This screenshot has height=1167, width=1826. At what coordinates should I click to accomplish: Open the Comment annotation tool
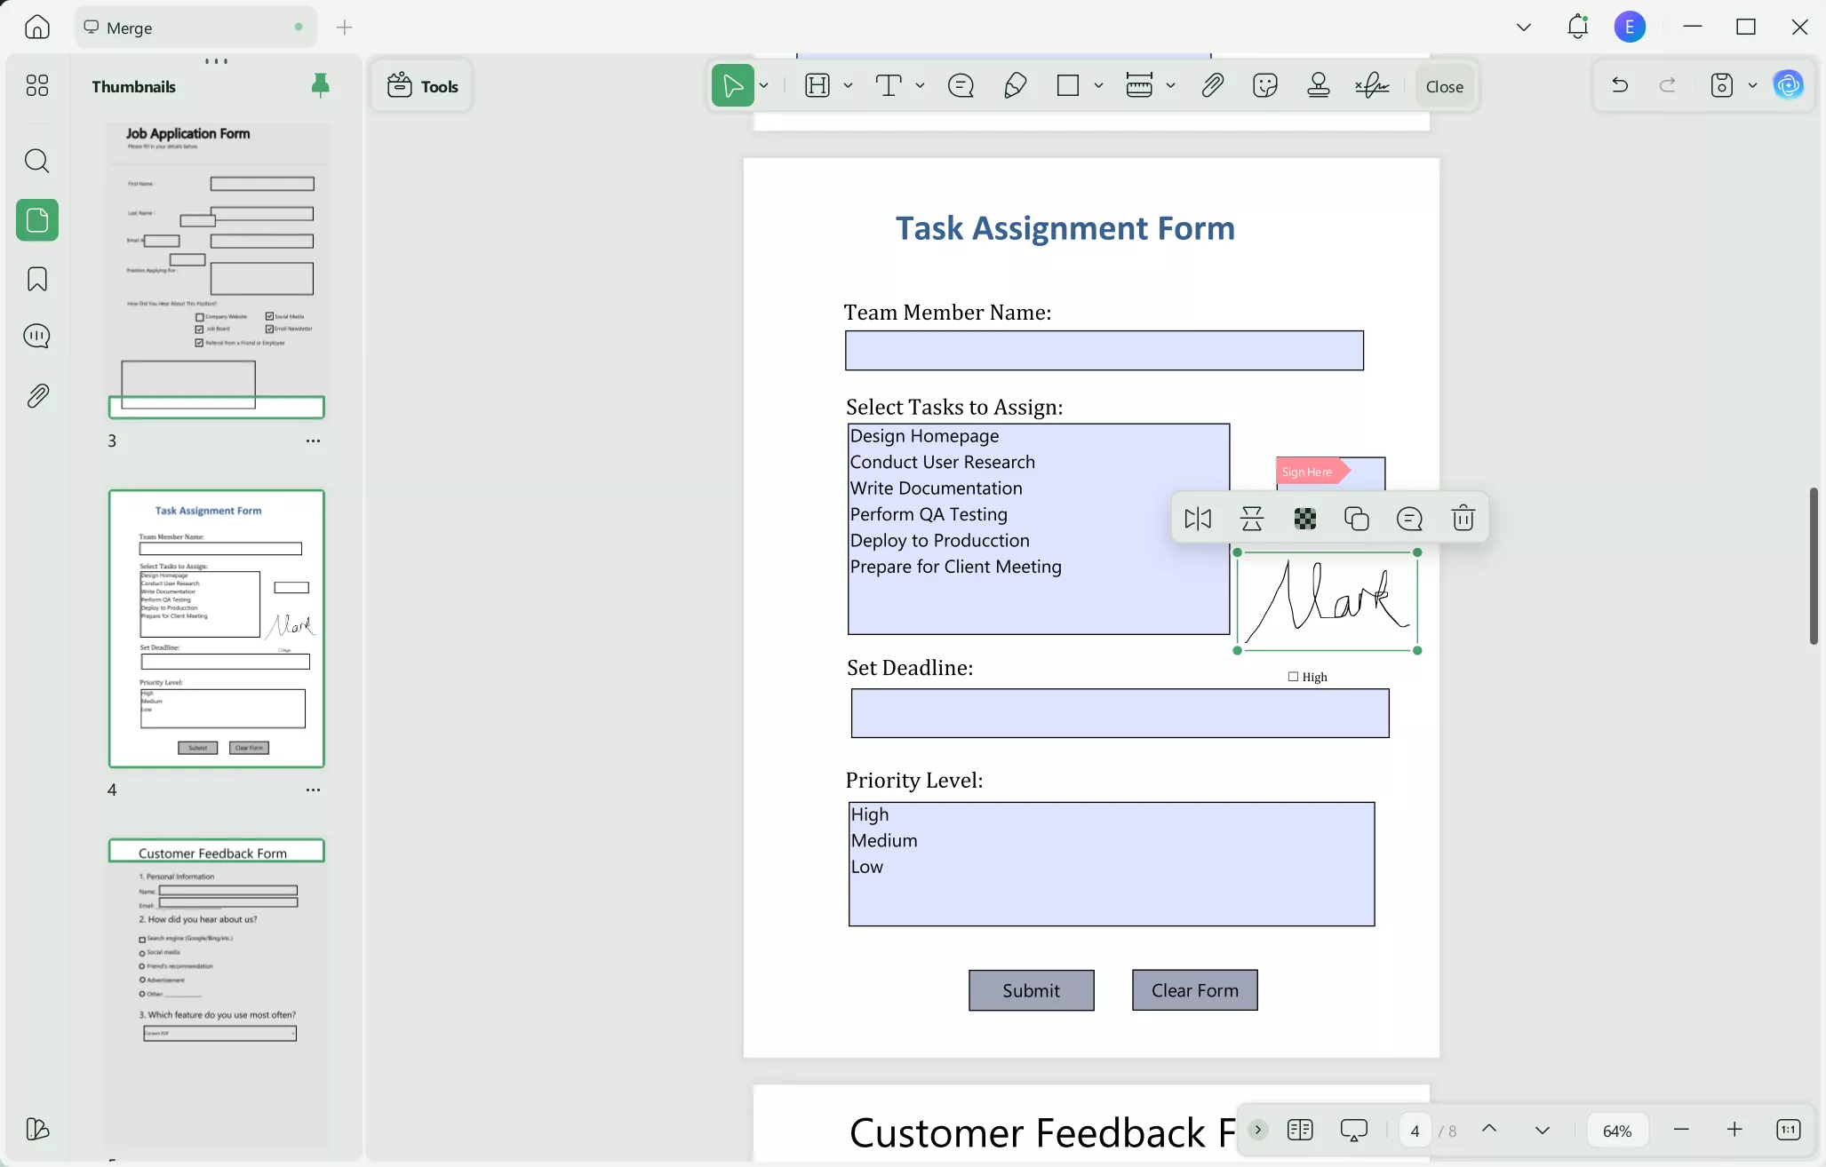point(961,85)
